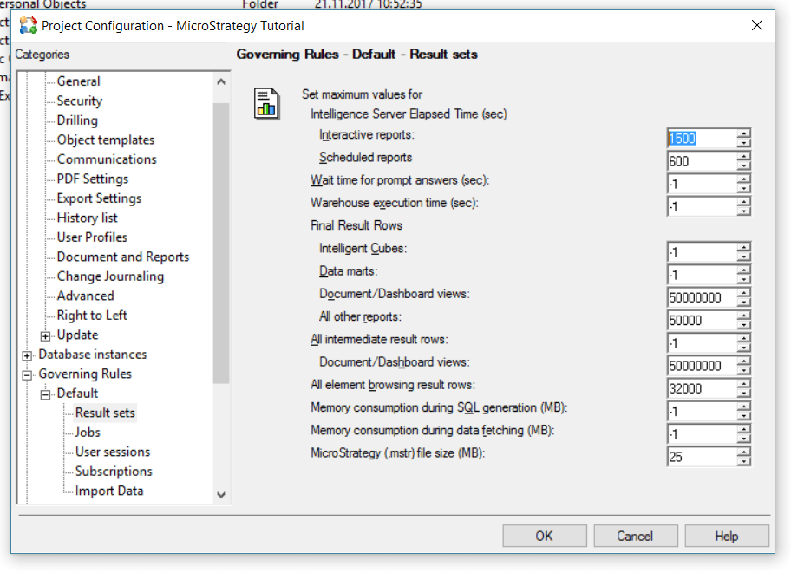
Task: Decrease Scheduled reports value with down arrow
Action: 743,166
